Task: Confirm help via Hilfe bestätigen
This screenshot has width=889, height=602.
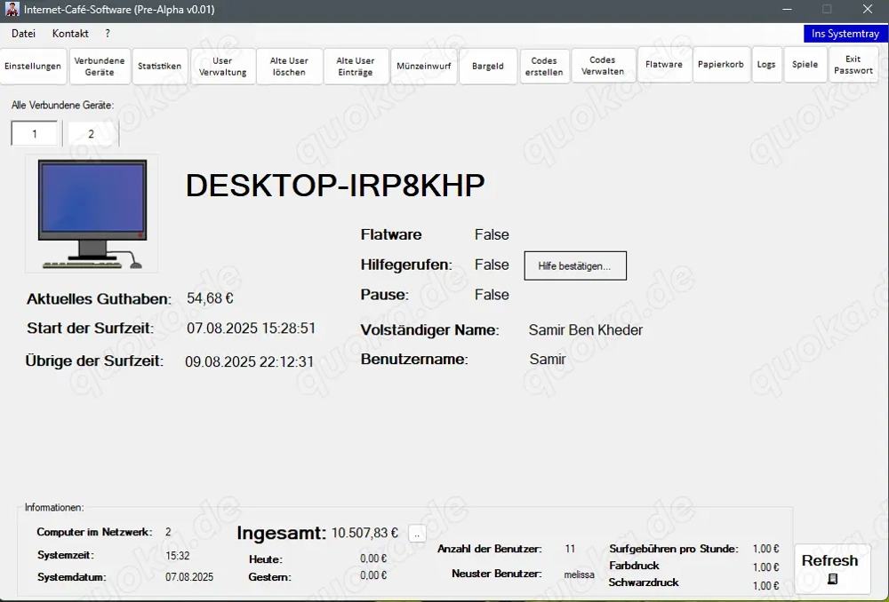Action: pyautogui.click(x=575, y=265)
